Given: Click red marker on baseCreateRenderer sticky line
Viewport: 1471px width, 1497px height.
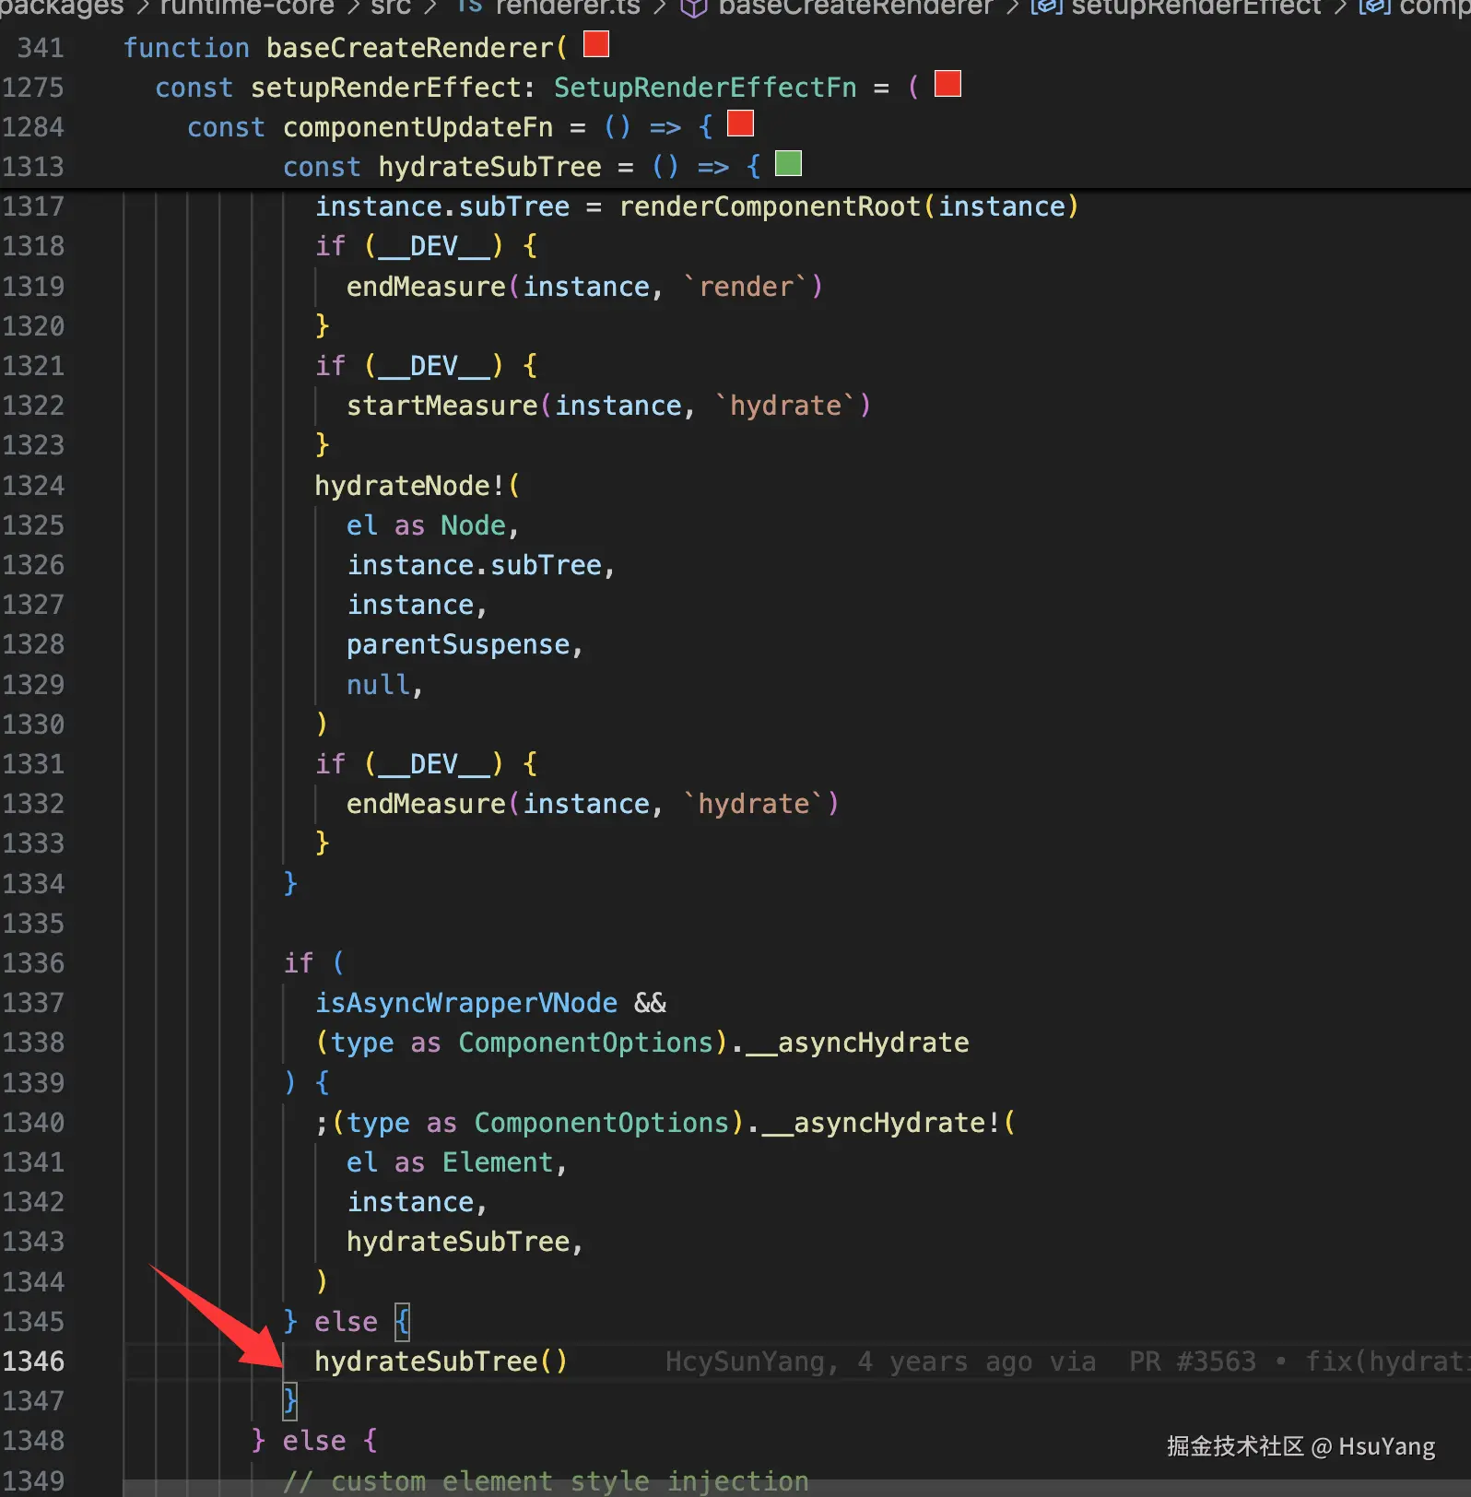Looking at the screenshot, I should (596, 43).
